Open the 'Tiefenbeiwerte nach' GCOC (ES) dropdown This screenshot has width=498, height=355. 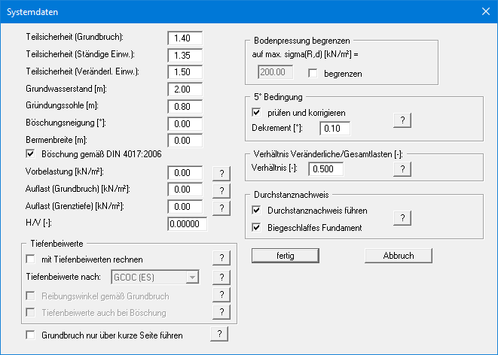pos(192,278)
